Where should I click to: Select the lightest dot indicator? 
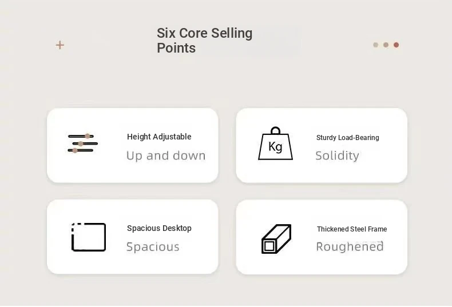[375, 45]
